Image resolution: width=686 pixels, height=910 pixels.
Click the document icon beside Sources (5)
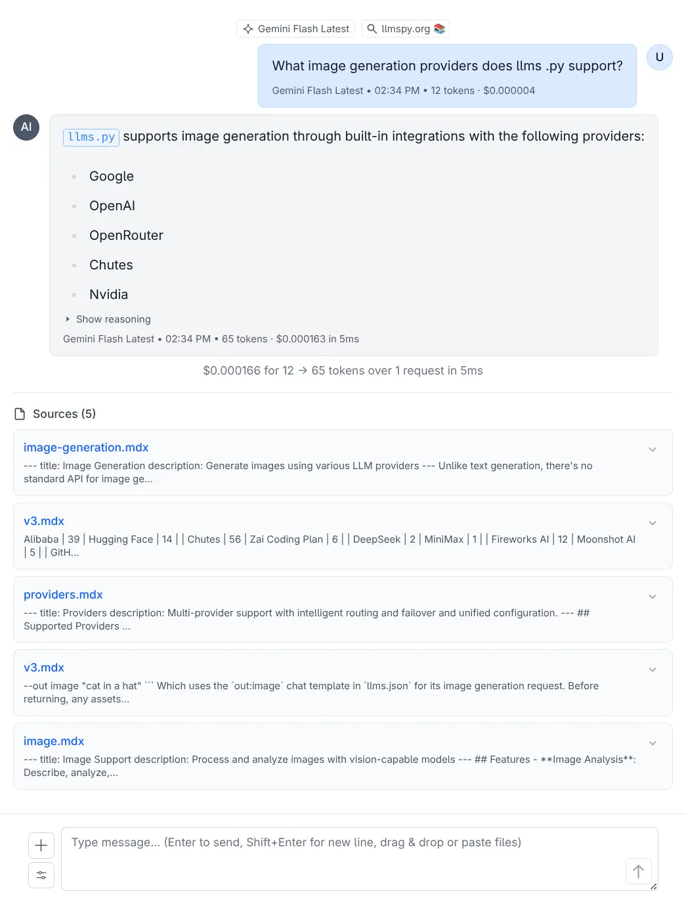pyautogui.click(x=18, y=413)
